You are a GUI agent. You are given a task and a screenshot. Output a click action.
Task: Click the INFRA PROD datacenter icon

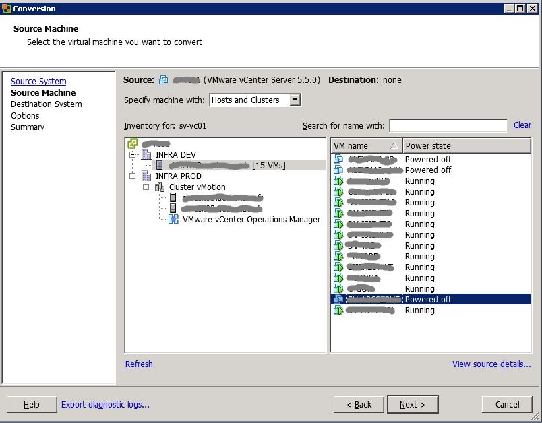pyautogui.click(x=146, y=176)
